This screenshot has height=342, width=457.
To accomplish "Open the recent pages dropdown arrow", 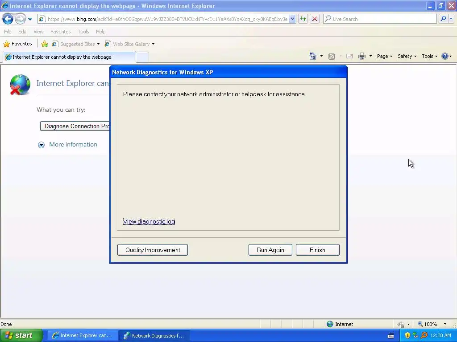I will point(30,19).
